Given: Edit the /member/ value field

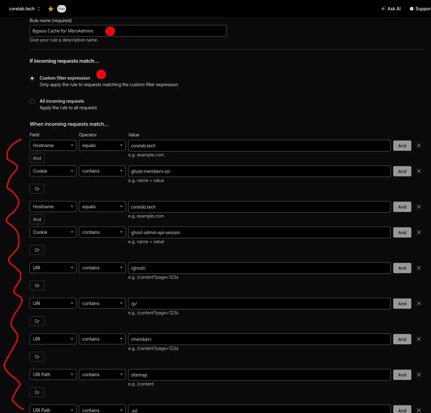Looking at the screenshot, I should pyautogui.click(x=259, y=339).
